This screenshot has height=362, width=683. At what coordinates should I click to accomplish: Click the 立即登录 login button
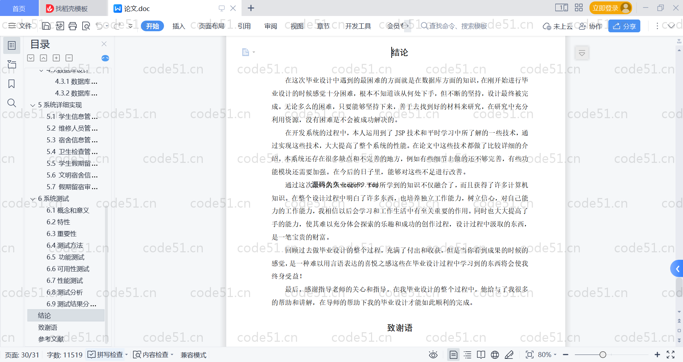click(x=610, y=8)
